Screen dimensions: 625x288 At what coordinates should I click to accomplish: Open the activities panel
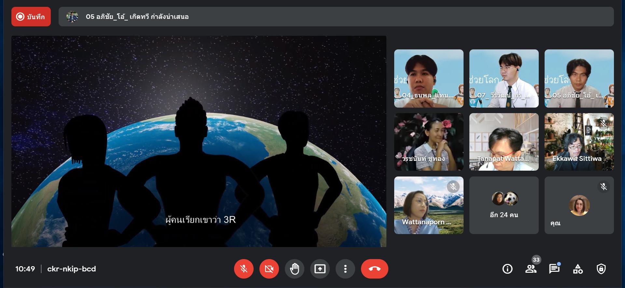click(577, 269)
